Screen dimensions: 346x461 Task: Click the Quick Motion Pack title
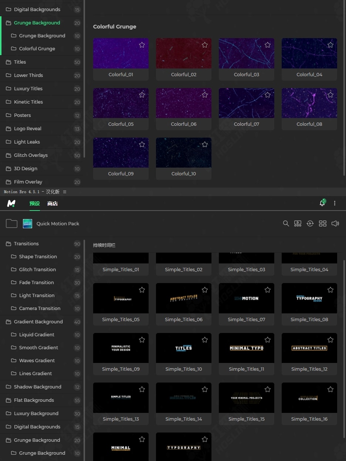(58, 223)
